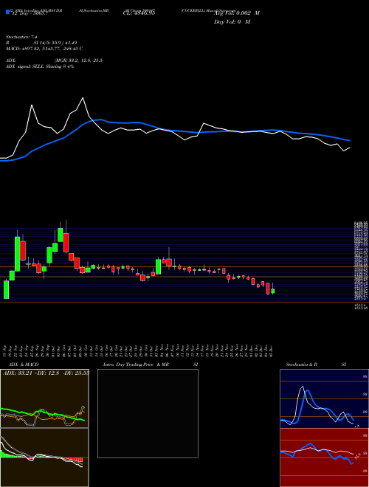Click the (MGR) 33.2, 12.8, 25.5 ADX values

(78, 61)
